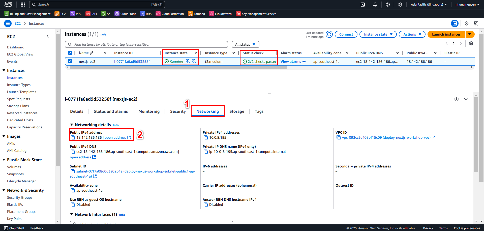Image resolution: width=484 pixels, height=231 pixels.
Task: Open the settings gear in top navigation
Action: (400, 5)
